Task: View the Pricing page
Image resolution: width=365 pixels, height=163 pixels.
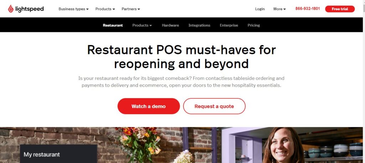Action: 254,25
